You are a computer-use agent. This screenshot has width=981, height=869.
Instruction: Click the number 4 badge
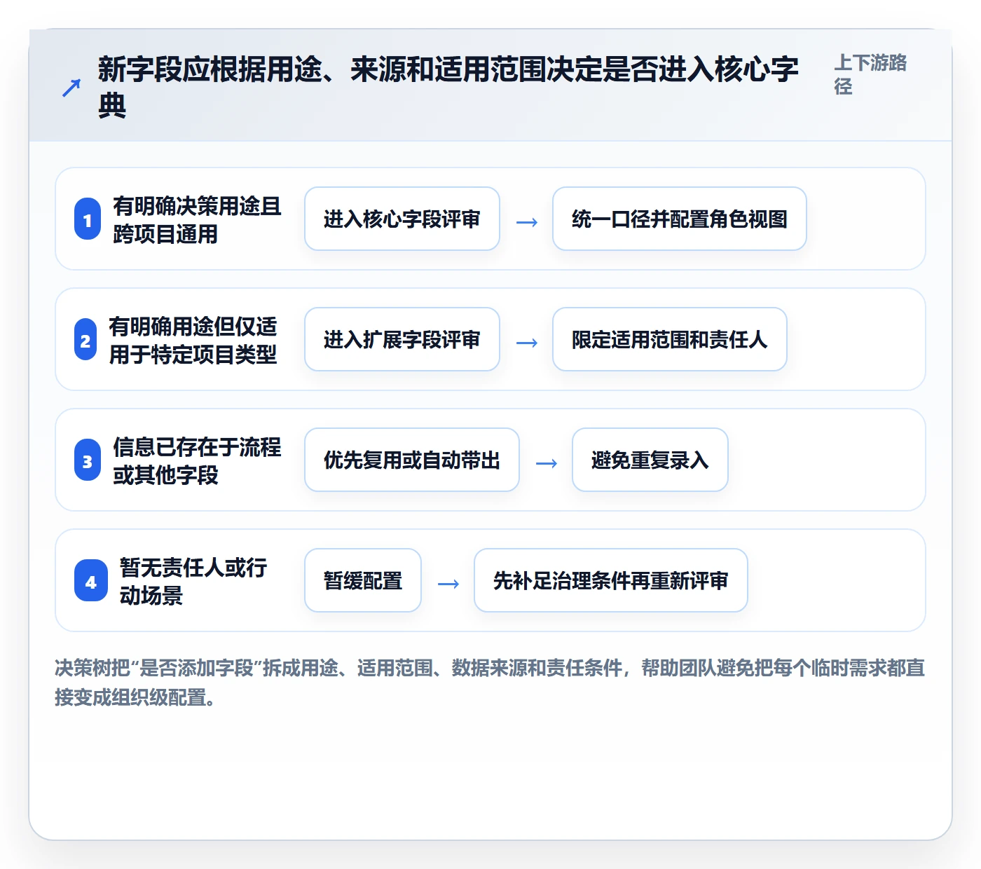click(91, 581)
